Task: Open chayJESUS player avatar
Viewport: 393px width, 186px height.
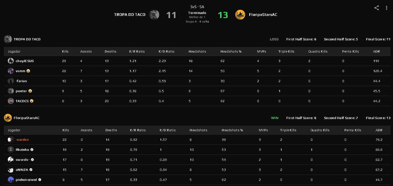Action: tap(11, 61)
